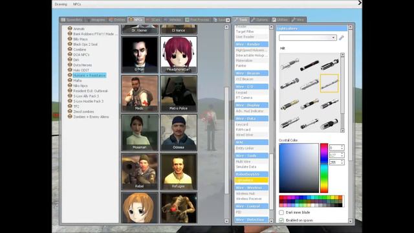Click the wrench icon beside preset dropdown
414x233 pixels.
[342, 38]
